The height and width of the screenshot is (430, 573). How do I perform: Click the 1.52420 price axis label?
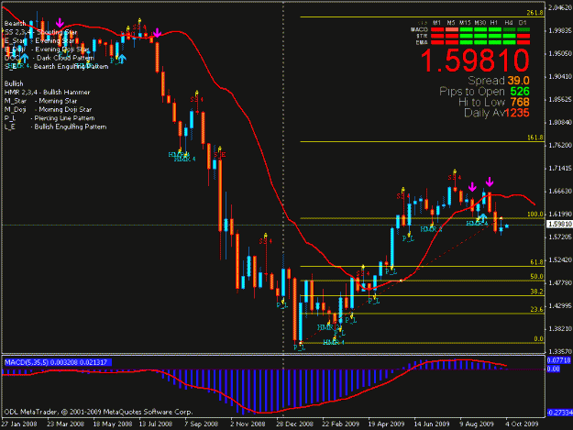(560, 260)
